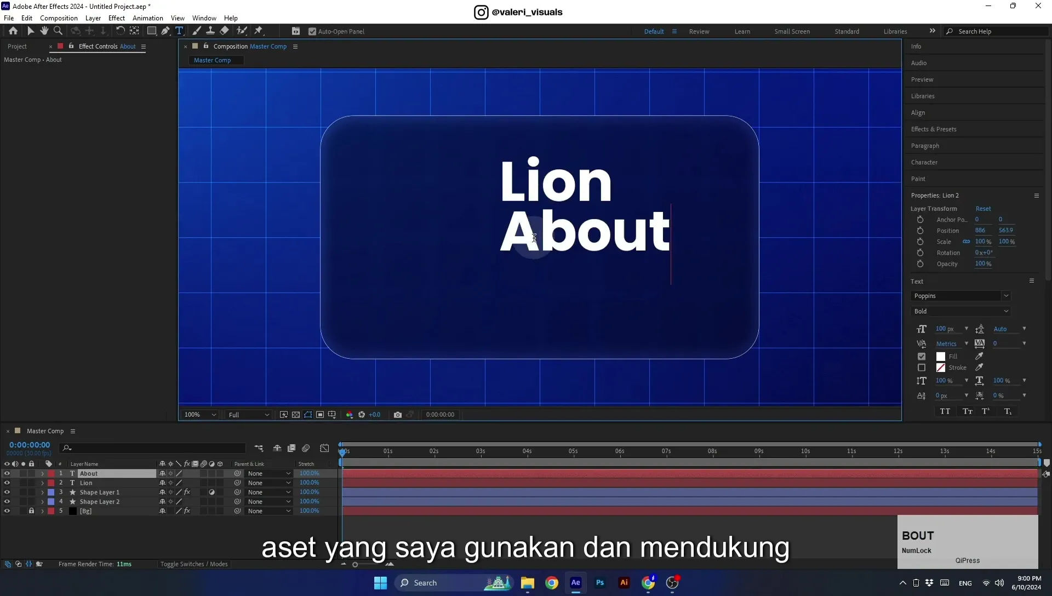1052x596 pixels.
Task: Enable the Stroke checkbox
Action: 922,368
